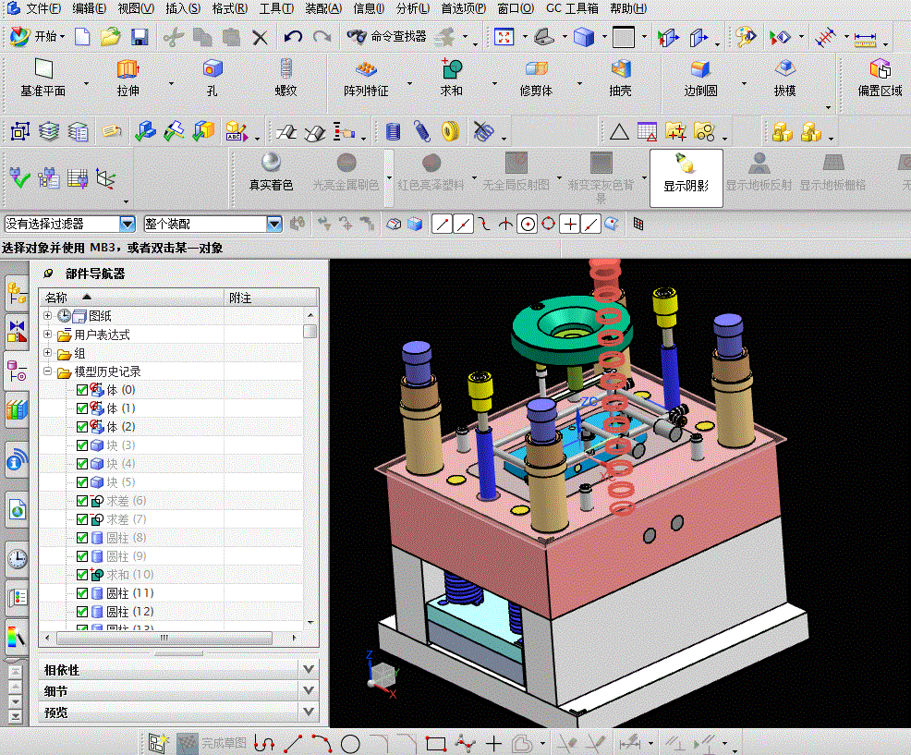
Task: Click the Fit view icon
Action: pos(504,37)
